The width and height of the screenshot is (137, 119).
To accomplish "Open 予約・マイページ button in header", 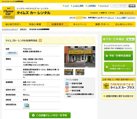I will [x=126, y=13].
